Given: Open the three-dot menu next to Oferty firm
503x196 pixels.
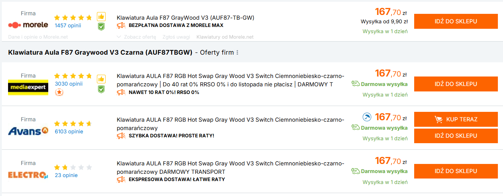Looking at the screenshot, I should tap(237, 52).
